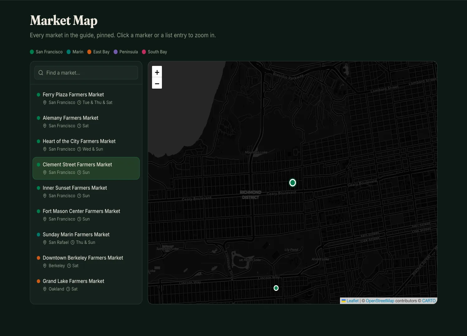467x336 pixels.
Task: Click the 'Richmond District' label on map
Action: pos(251,195)
